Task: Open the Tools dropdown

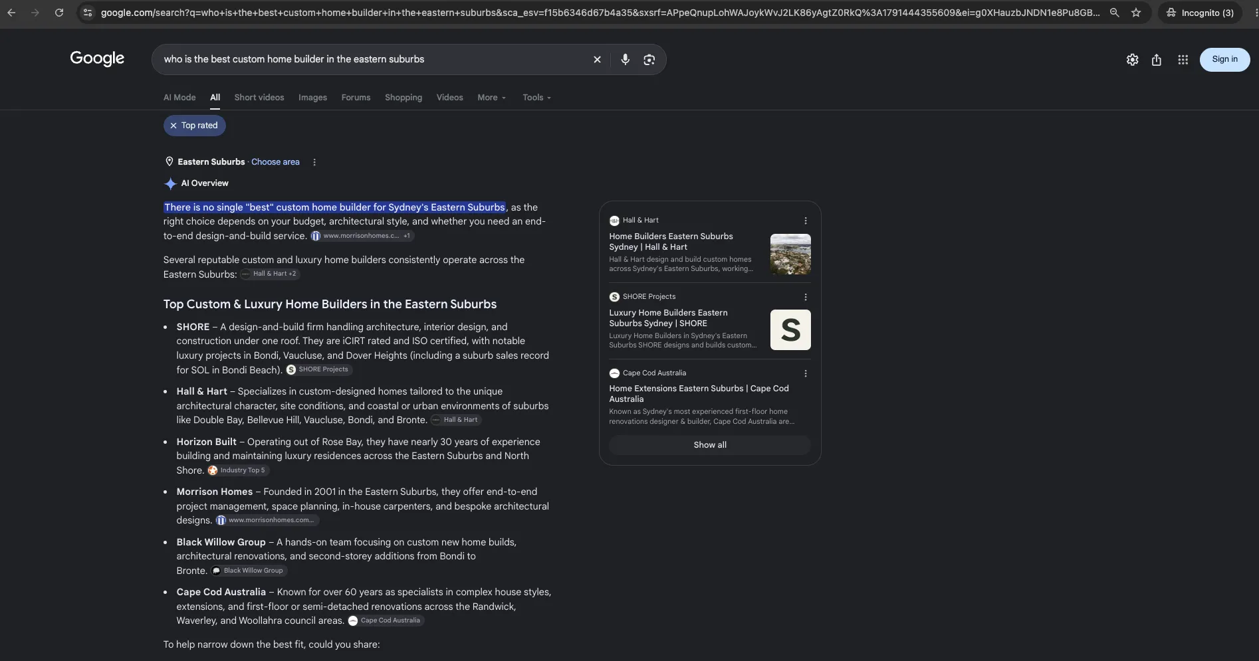Action: pyautogui.click(x=536, y=98)
